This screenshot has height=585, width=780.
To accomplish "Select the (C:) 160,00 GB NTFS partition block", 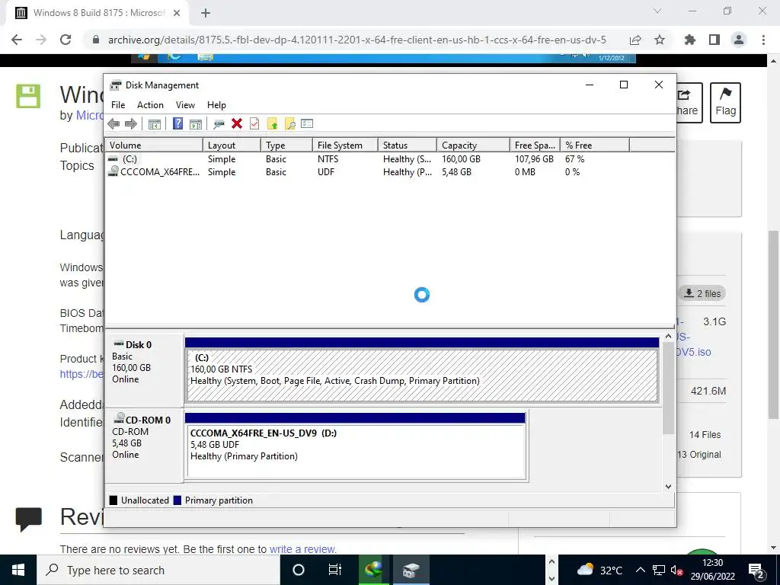I will (422, 376).
